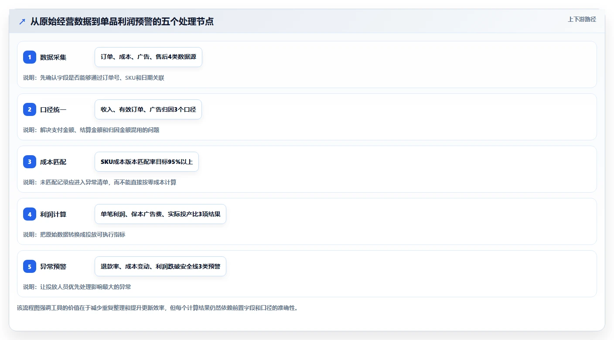Image resolution: width=614 pixels, height=340 pixels.
Task: Click the 异常预警 step name
Action: coord(53,266)
